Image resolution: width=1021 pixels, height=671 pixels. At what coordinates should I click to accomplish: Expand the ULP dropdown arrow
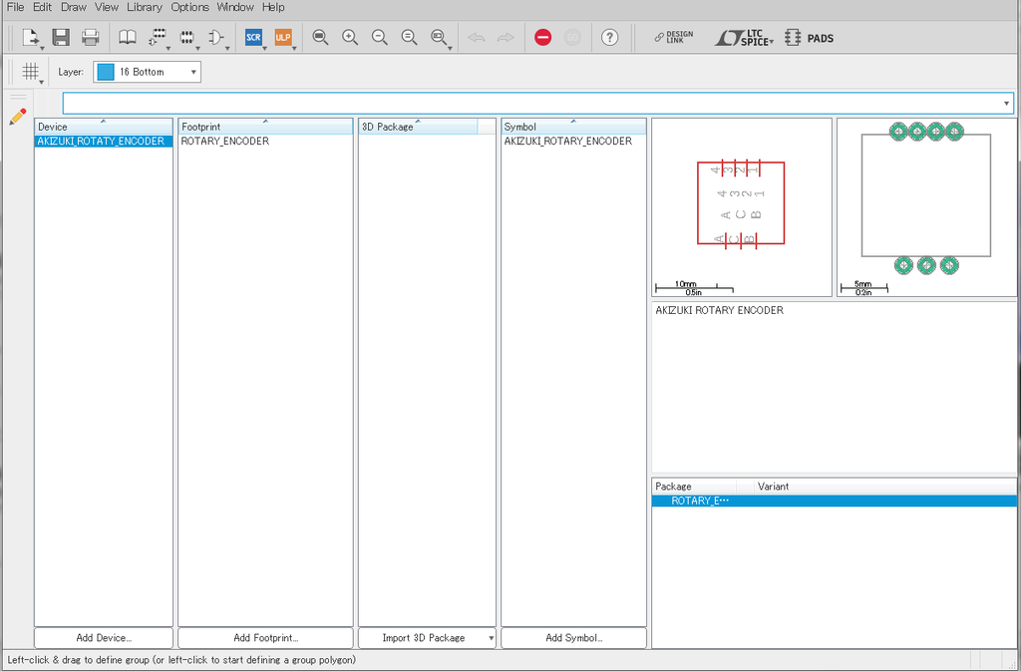(294, 48)
